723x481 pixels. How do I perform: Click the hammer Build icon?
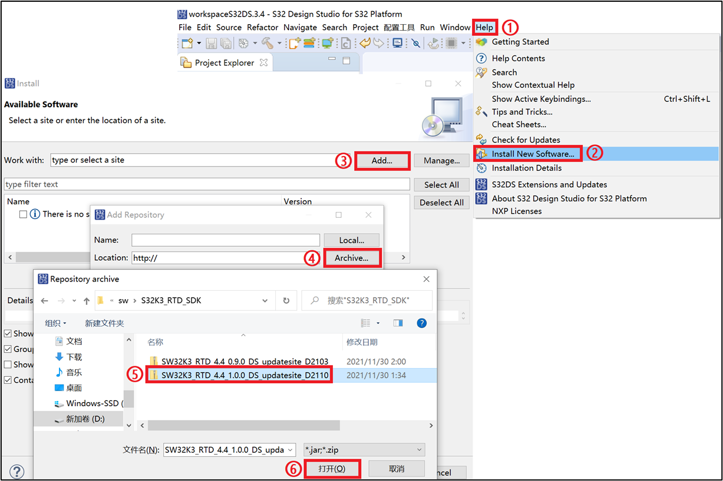[x=267, y=43]
